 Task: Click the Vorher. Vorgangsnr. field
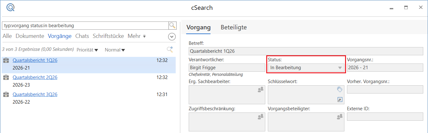pyautogui.click(x=385, y=89)
